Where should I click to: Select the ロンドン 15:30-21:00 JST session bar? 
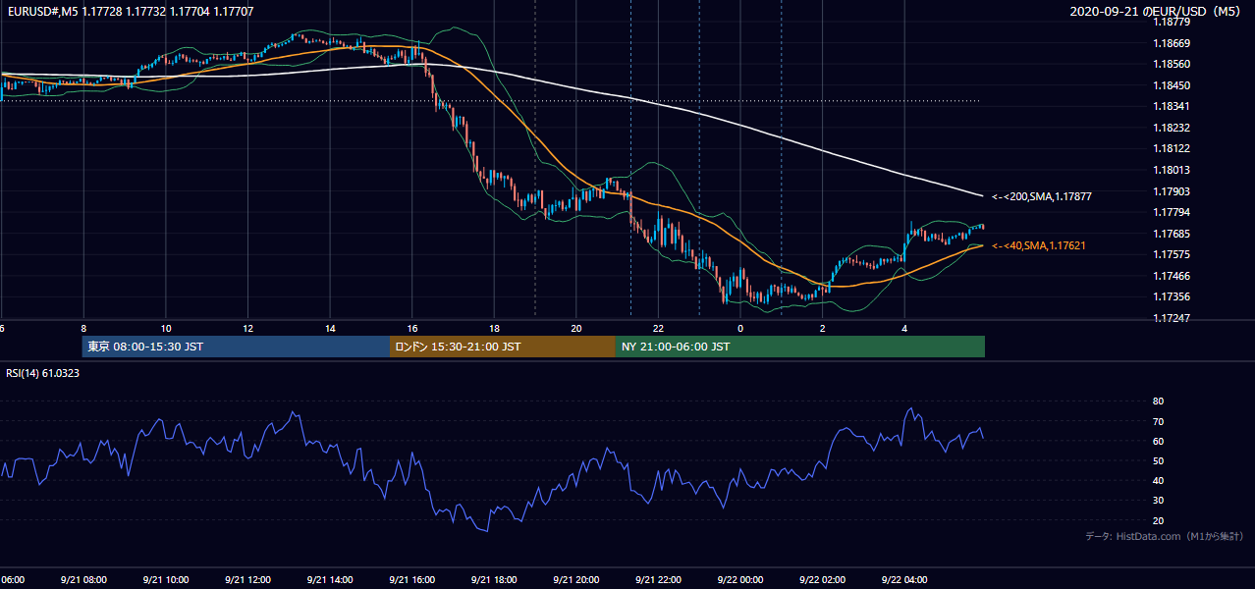[x=503, y=347]
